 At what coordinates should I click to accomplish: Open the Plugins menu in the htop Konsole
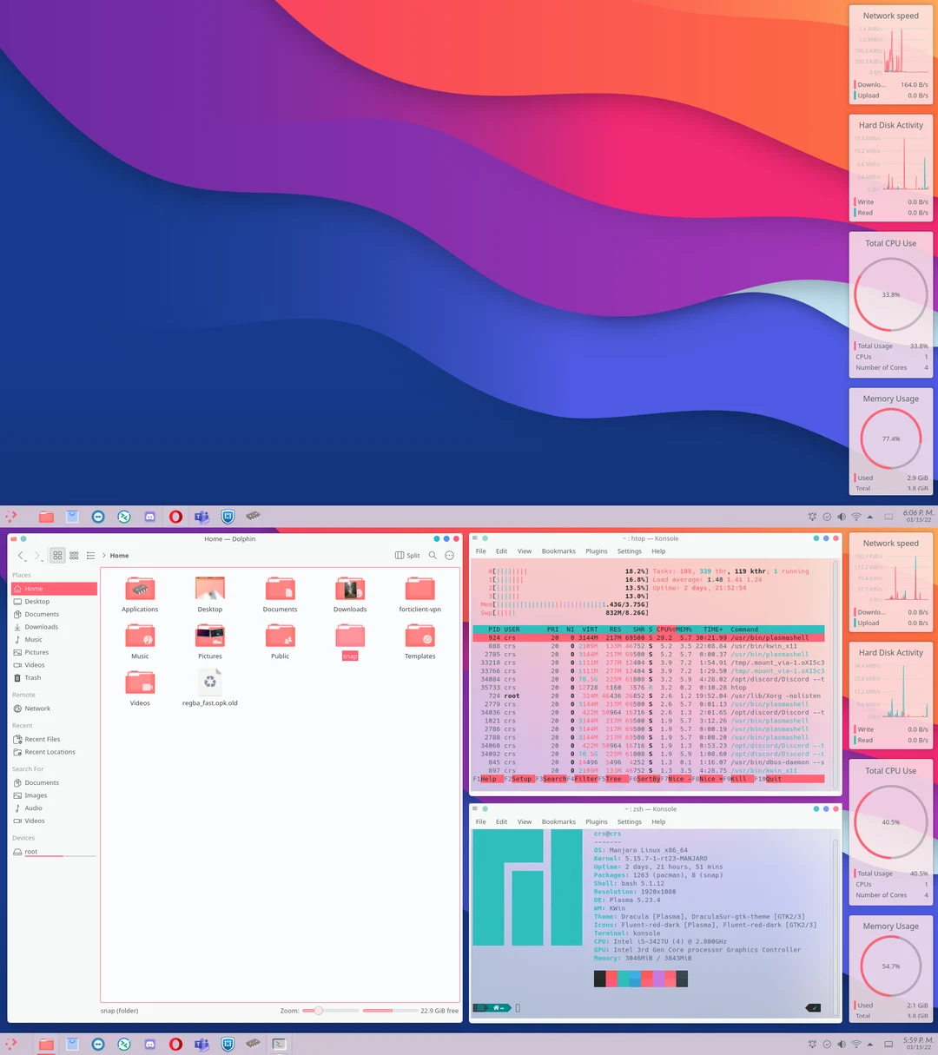[x=597, y=550]
